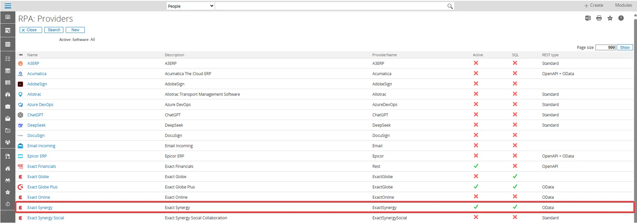Open the Modules menu

pos(623,5)
